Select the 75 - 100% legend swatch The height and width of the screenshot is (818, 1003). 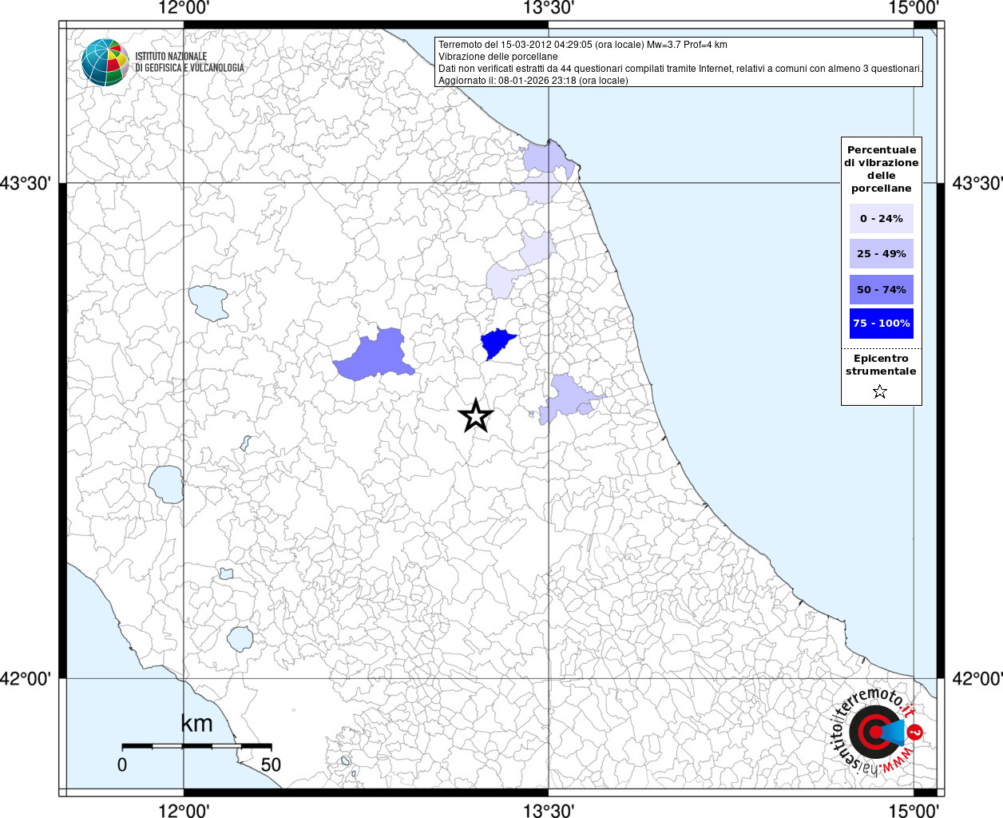tap(881, 324)
